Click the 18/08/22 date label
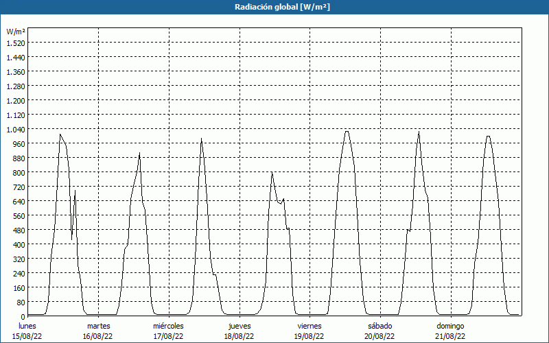Image resolution: width=549 pixels, height=343 pixels. tap(239, 336)
